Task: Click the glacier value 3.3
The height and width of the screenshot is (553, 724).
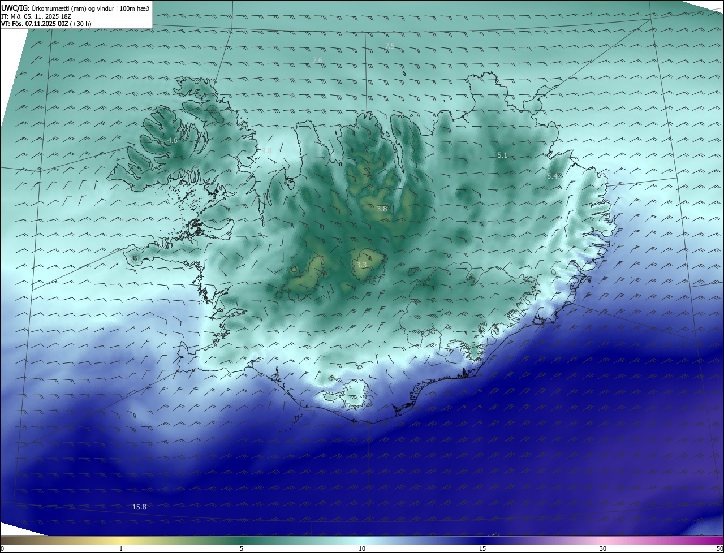Action: [x=361, y=265]
